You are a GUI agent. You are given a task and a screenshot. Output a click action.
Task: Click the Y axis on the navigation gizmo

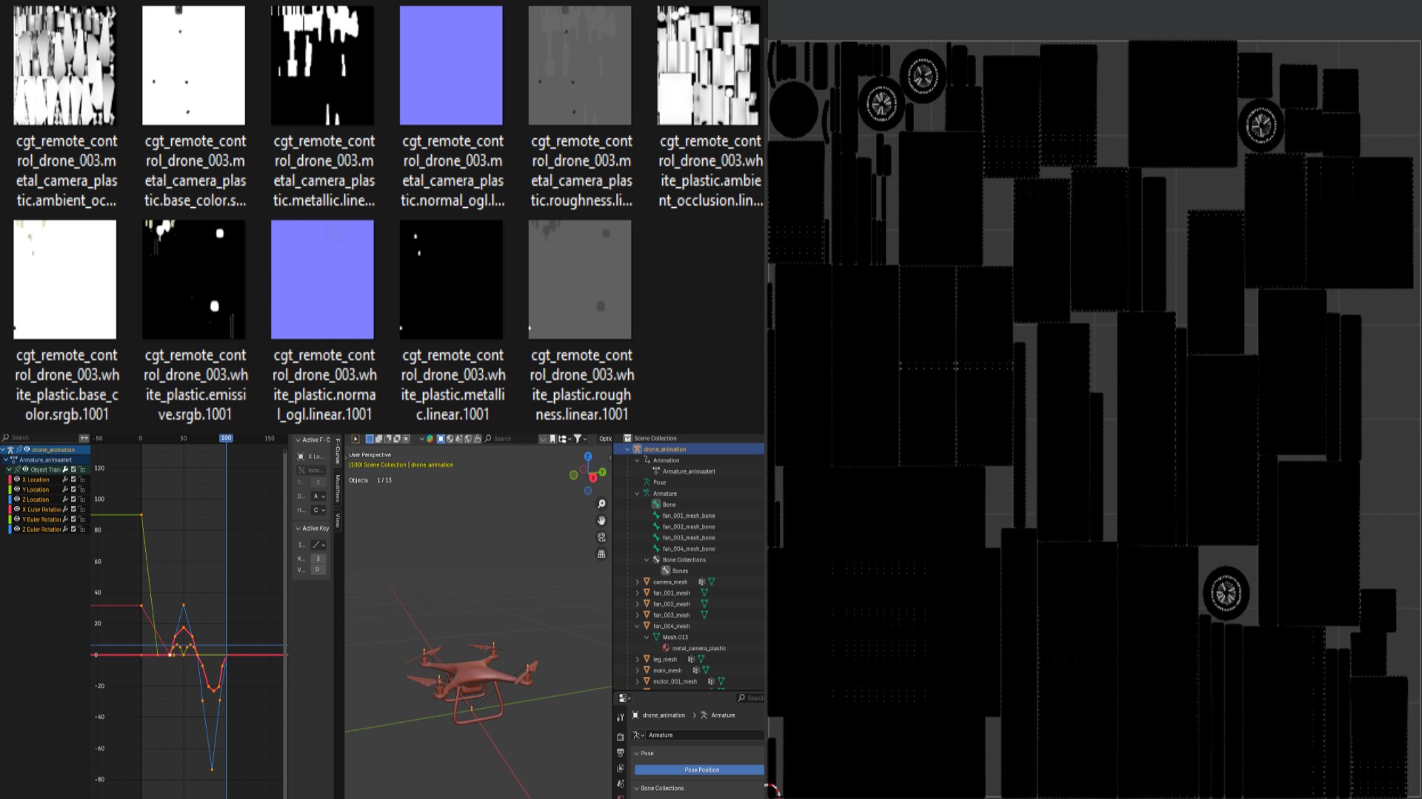(x=602, y=472)
